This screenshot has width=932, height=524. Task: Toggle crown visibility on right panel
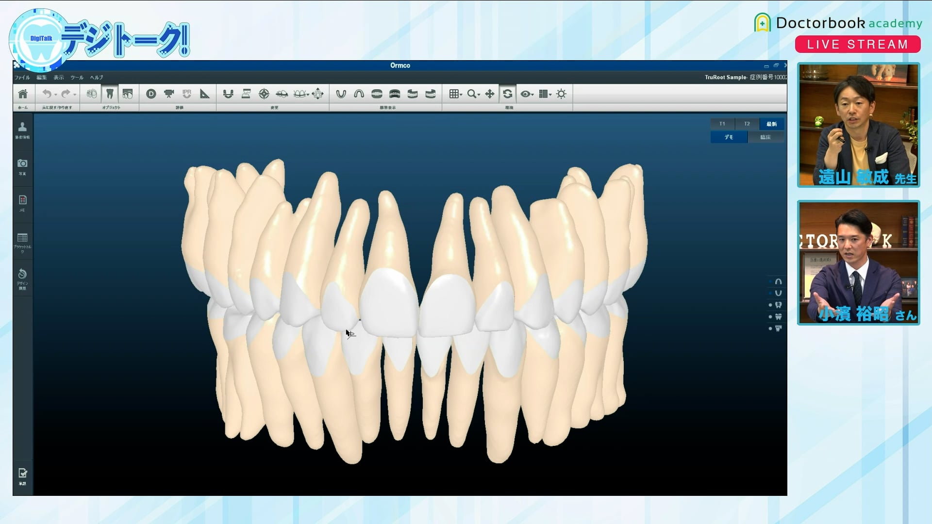coord(778,317)
